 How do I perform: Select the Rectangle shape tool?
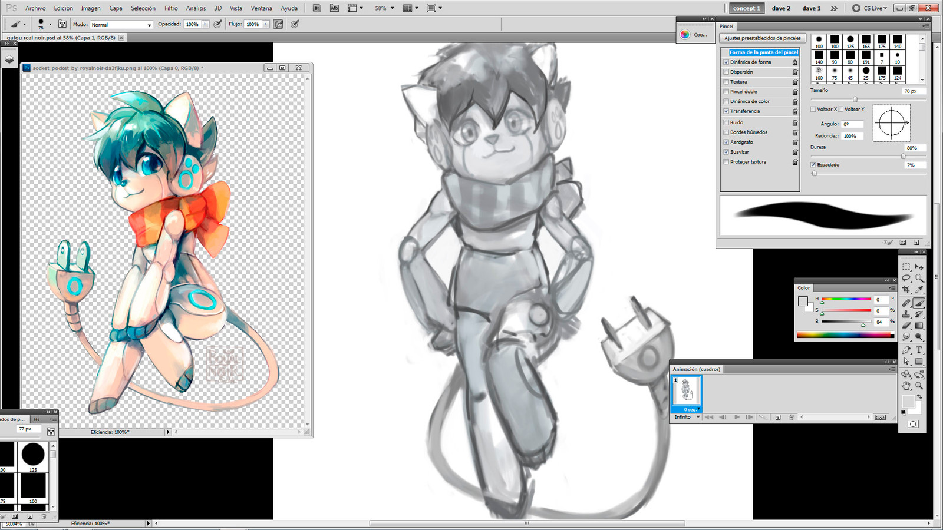pyautogui.click(x=919, y=362)
